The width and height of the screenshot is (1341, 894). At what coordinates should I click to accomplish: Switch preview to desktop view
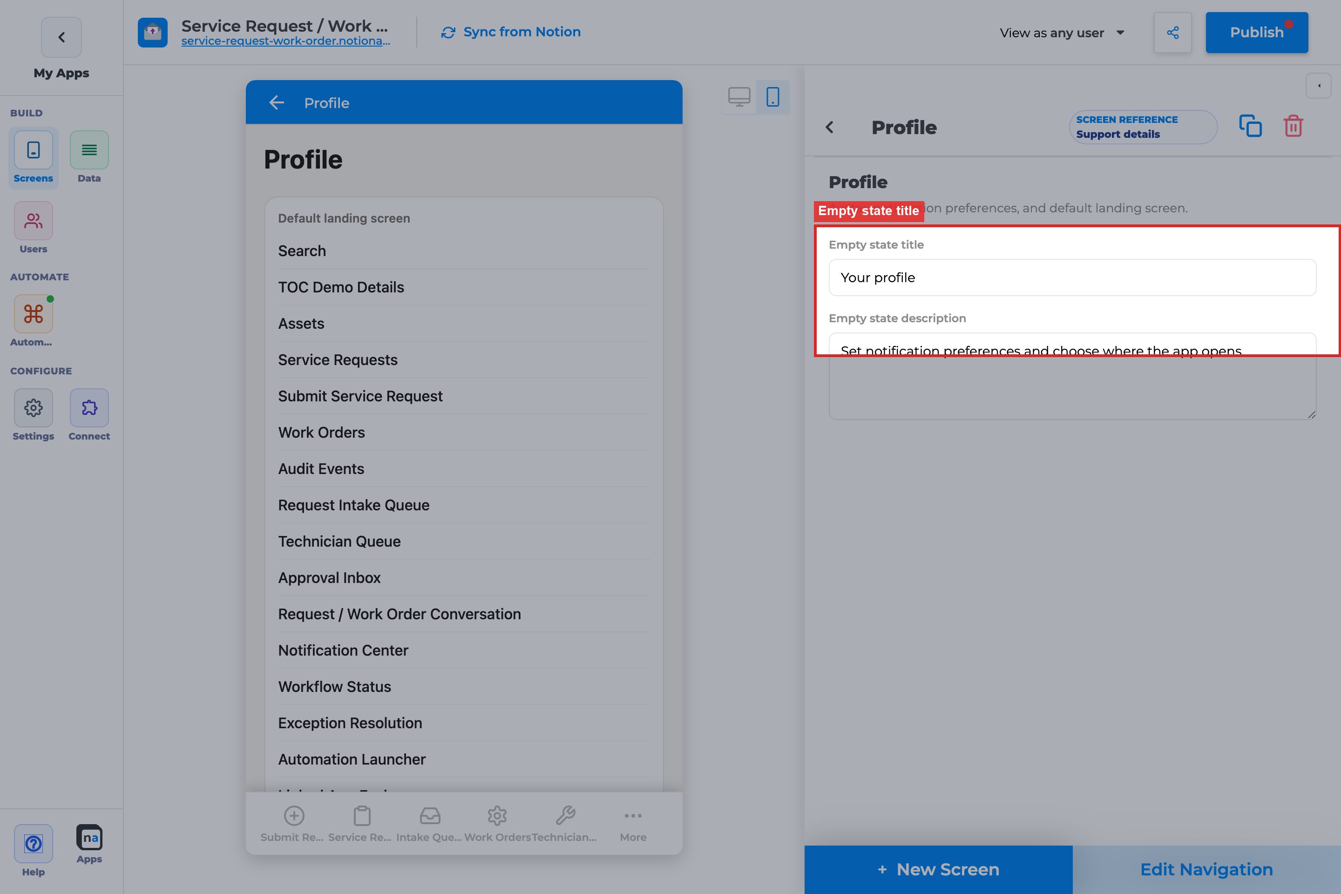(739, 97)
